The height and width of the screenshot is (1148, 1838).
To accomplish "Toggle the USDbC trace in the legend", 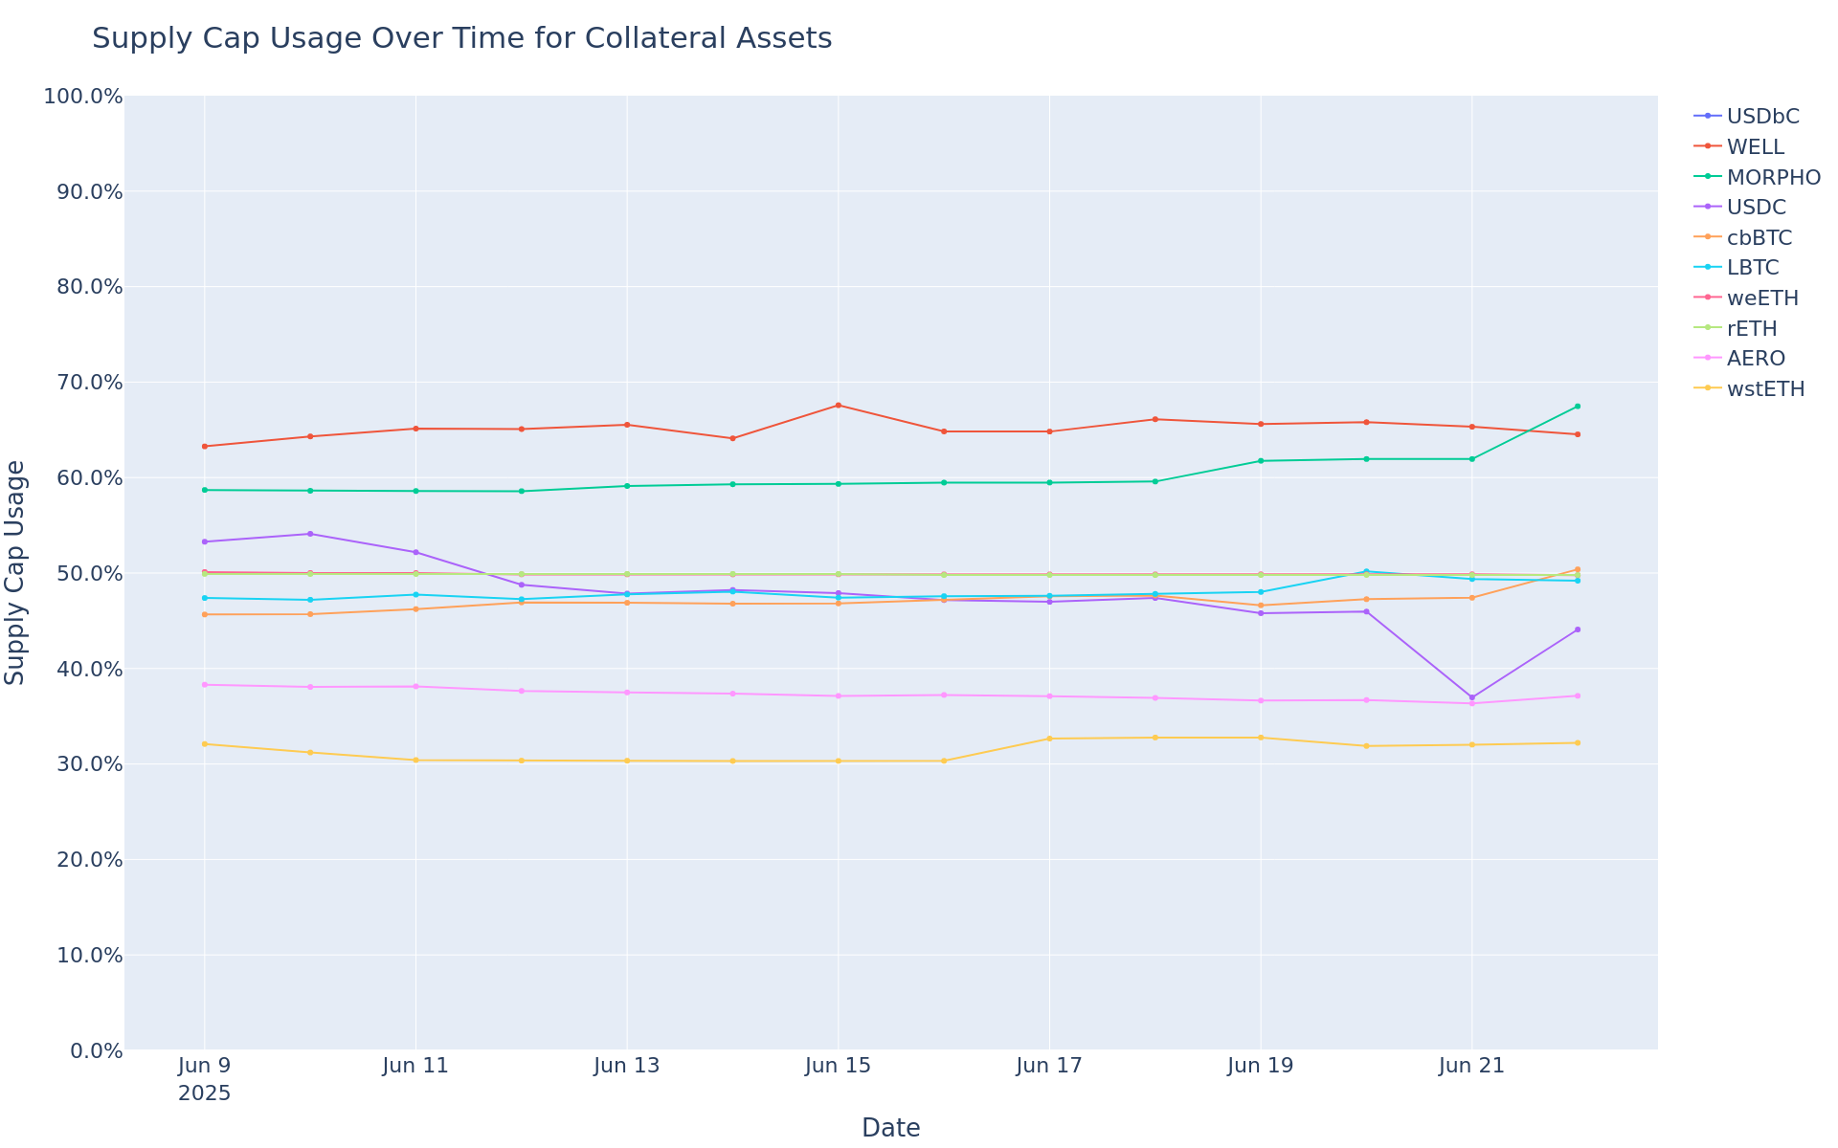I will tap(1762, 117).
